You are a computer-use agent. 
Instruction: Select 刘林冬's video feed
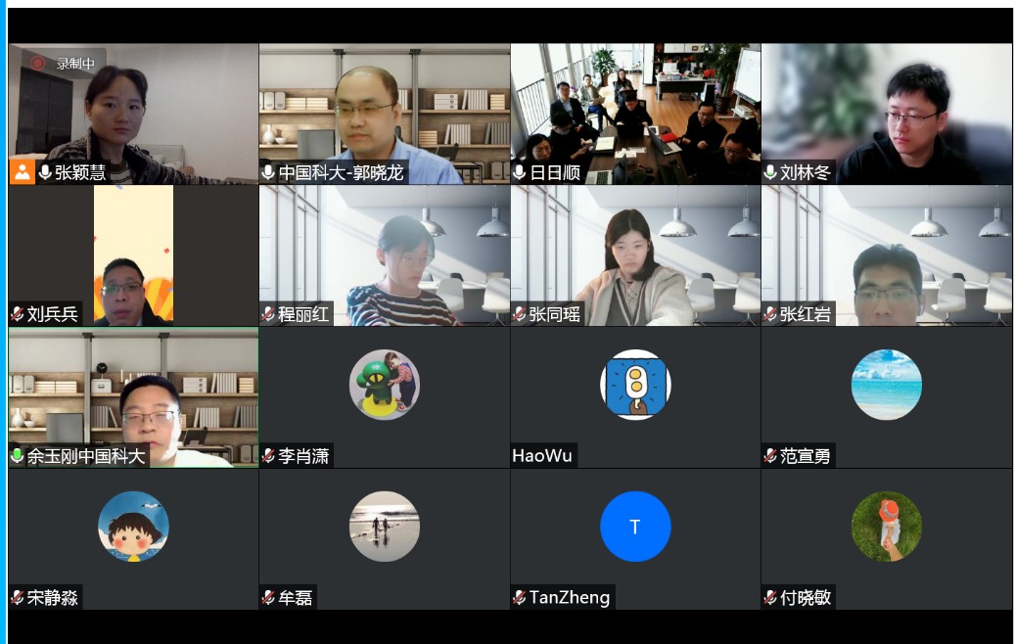pos(887,114)
